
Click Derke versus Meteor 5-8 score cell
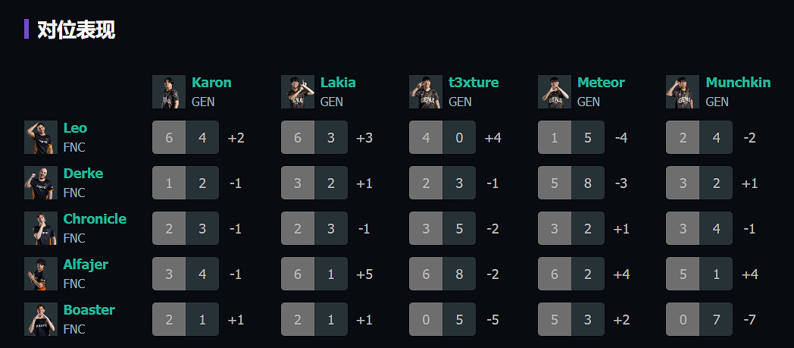[x=571, y=183]
